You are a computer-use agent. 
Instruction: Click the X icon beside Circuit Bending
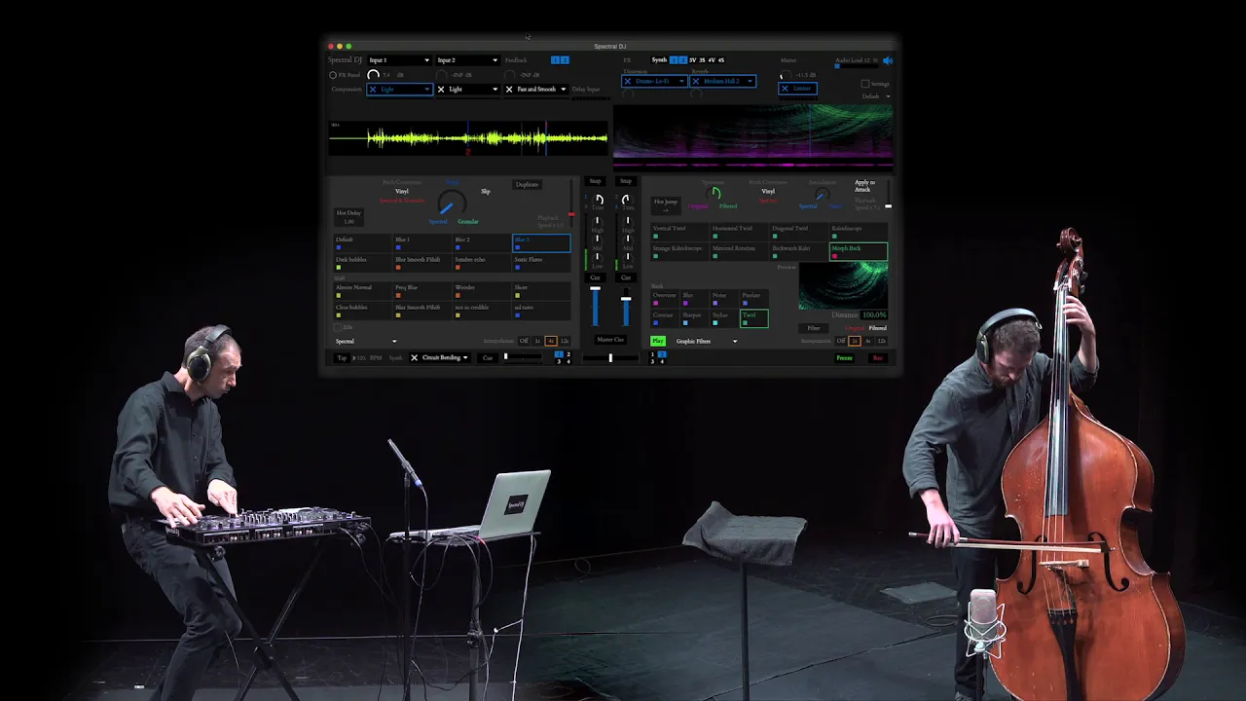(415, 357)
